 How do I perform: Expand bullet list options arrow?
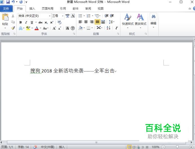tap(84, 16)
